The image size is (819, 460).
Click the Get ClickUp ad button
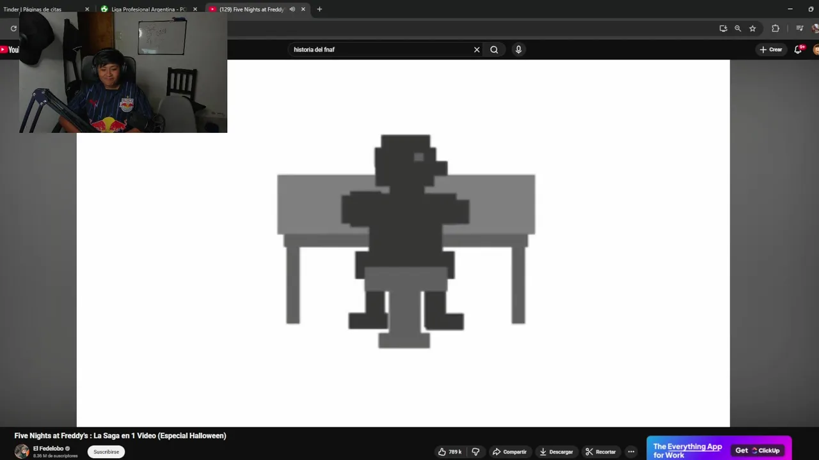758,450
